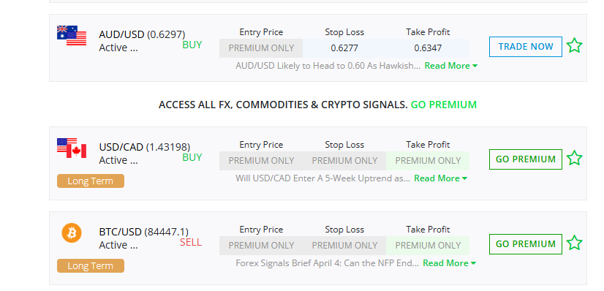
Task: Expand Read More on BTC/USD signal
Action: [x=450, y=263]
